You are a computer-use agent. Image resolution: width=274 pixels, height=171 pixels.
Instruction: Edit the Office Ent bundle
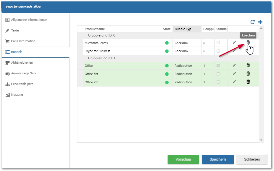pos(234,73)
